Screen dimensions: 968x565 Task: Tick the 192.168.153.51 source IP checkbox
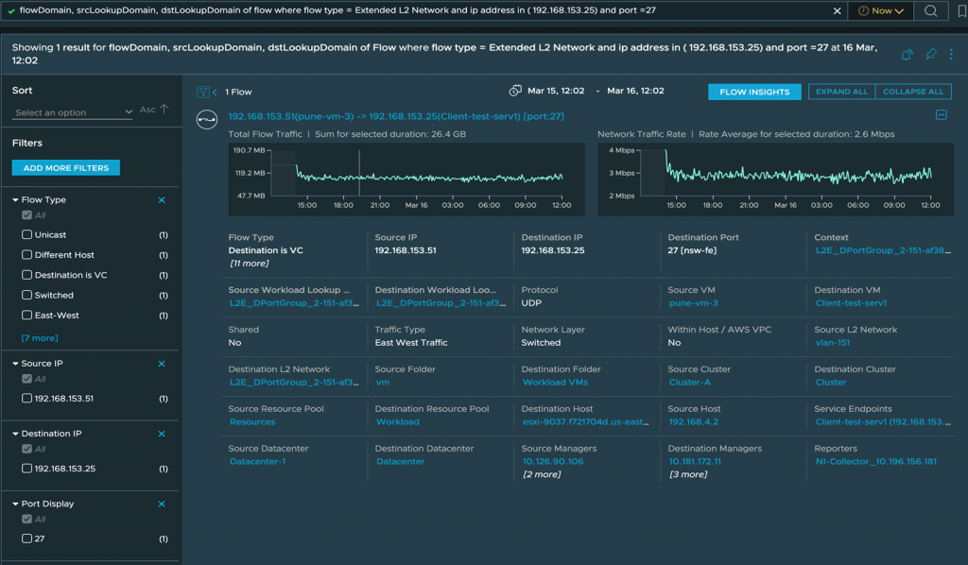27,399
